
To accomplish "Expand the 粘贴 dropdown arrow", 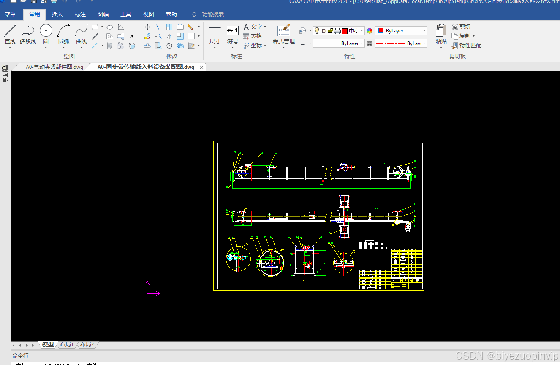I will [x=441, y=47].
